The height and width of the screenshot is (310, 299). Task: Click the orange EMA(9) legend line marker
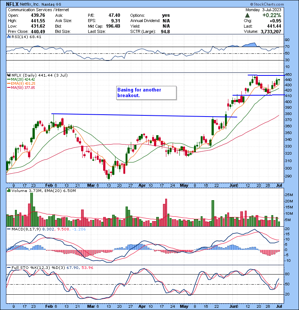click(8, 83)
